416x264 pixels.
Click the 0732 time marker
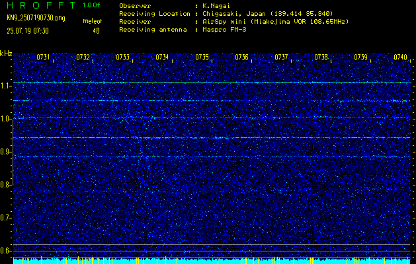click(83, 57)
